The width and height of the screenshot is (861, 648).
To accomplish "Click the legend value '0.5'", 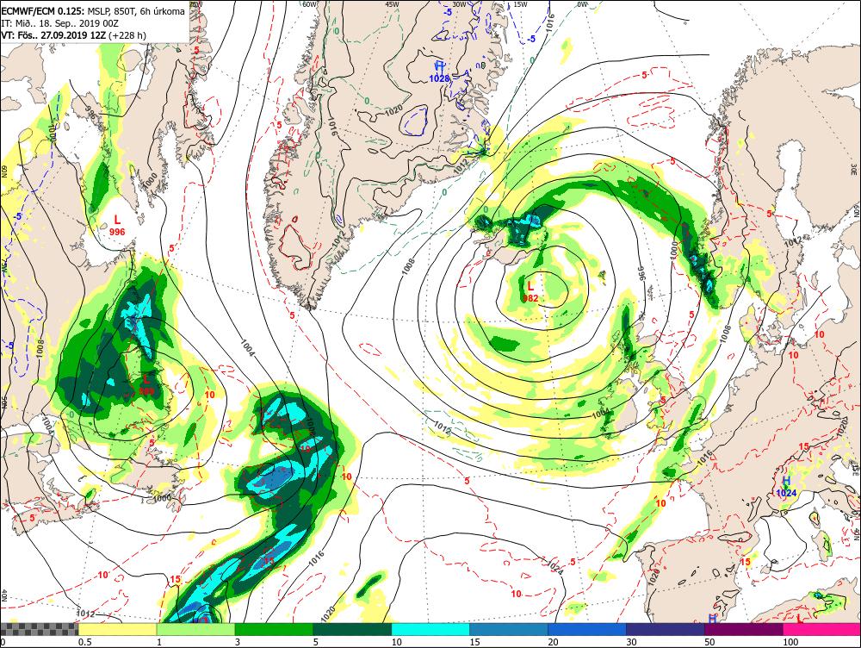I will coord(84,642).
